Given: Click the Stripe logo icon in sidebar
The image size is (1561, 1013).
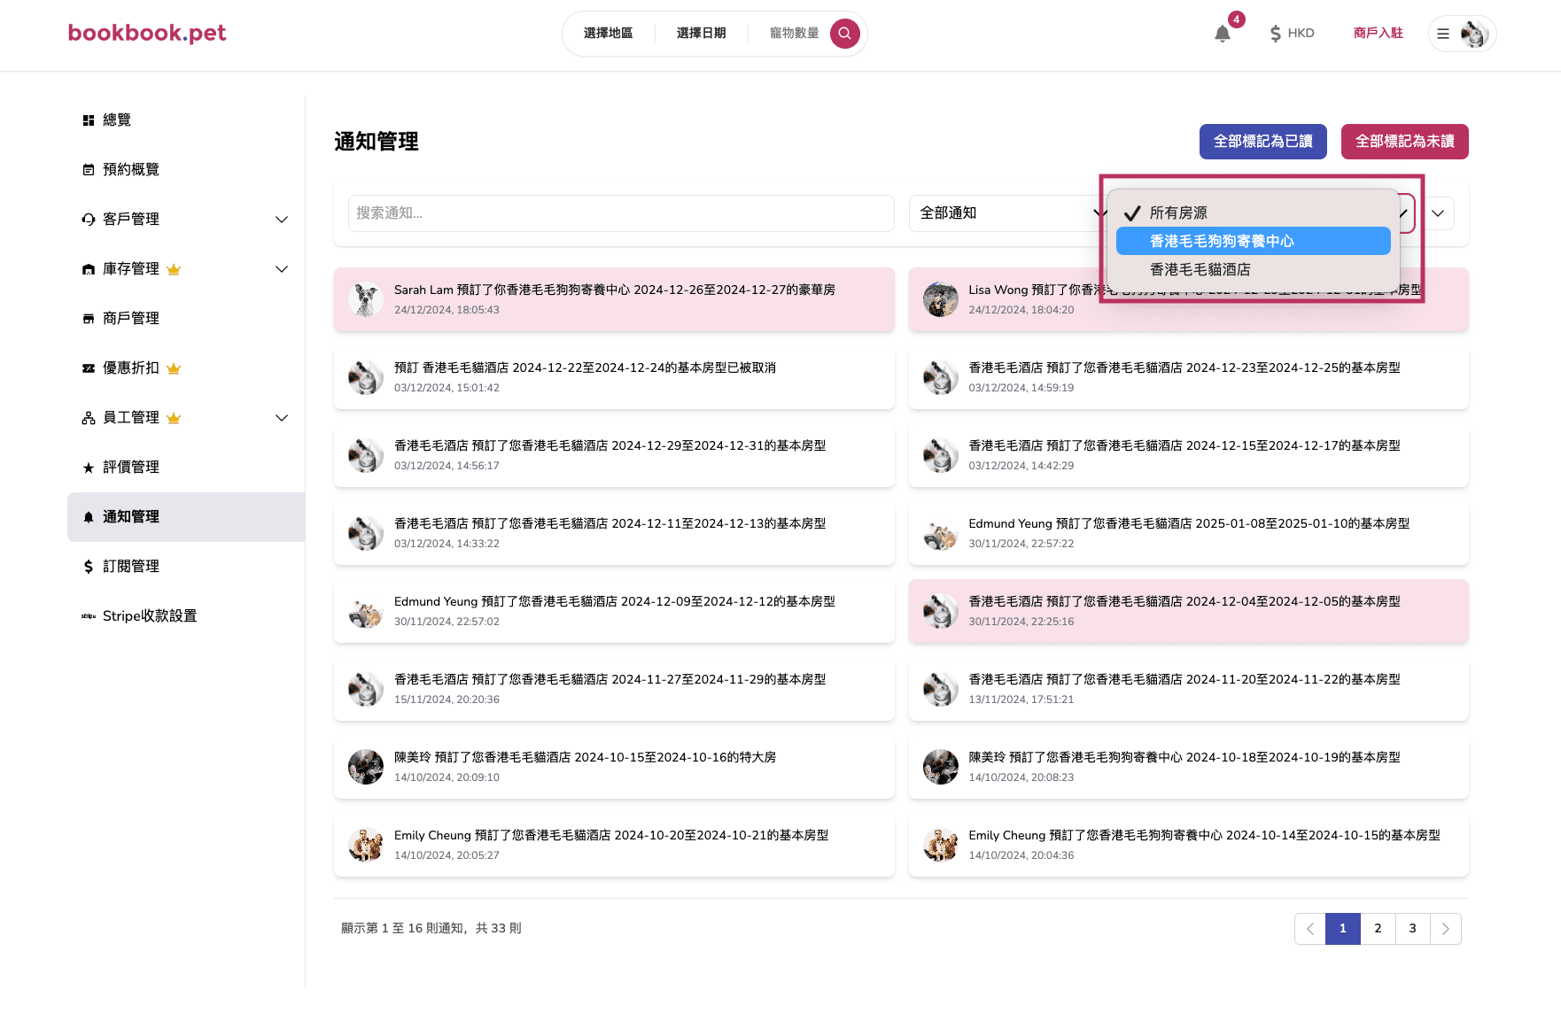Looking at the screenshot, I should click(89, 616).
